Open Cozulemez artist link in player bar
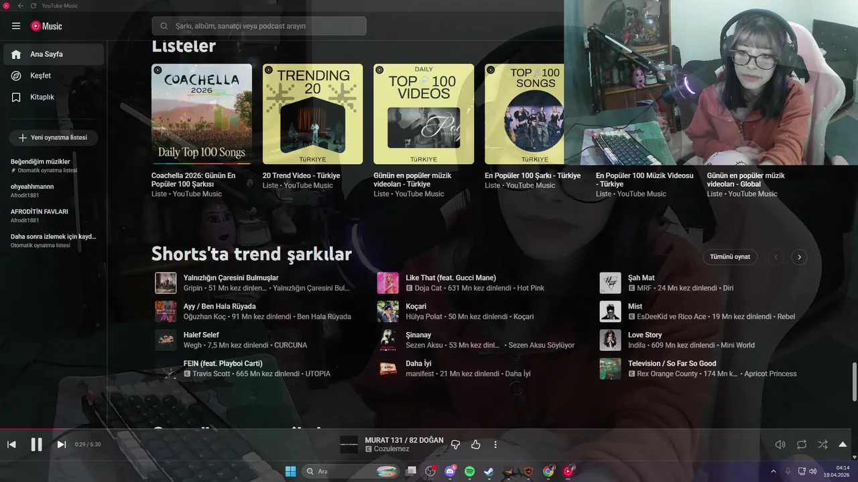Viewport: 858px width, 482px height. tap(391, 449)
